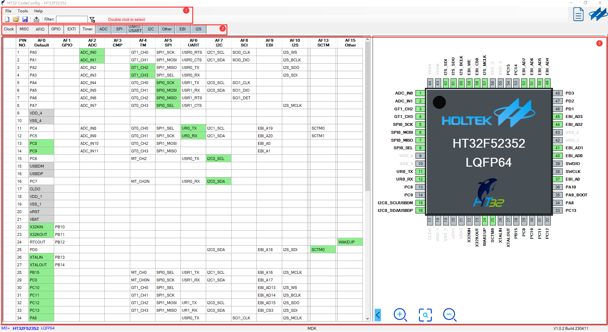The width and height of the screenshot is (608, 332).
Task: Click the generate code download icon
Action: (36, 20)
